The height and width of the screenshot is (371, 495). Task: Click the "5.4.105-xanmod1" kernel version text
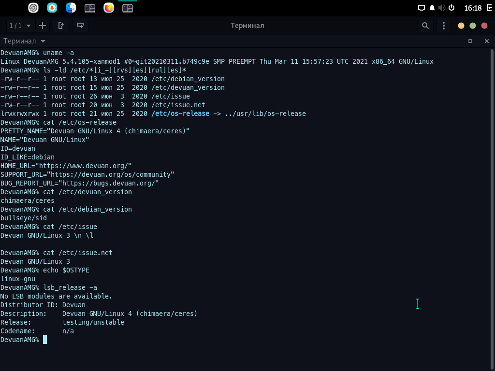pos(91,61)
